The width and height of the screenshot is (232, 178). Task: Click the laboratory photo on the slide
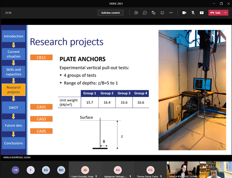[192, 90]
